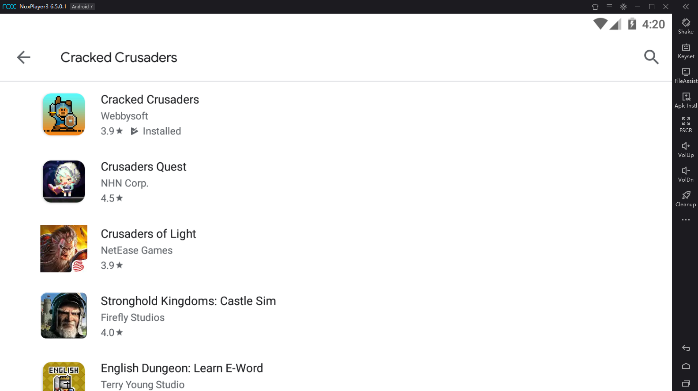Expand more sidebar tools with three dots

click(686, 220)
